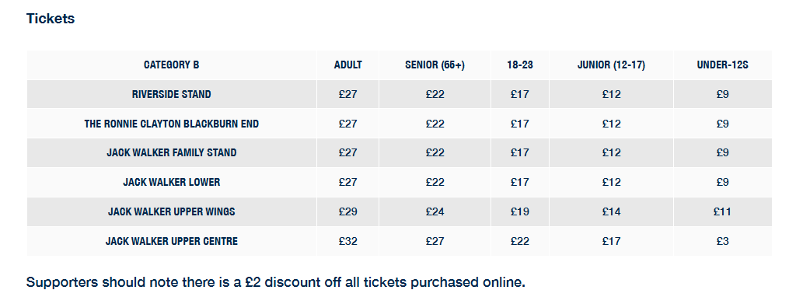Click the £2 online discount note text
Screen dimensions: 789x297
[x=276, y=282]
